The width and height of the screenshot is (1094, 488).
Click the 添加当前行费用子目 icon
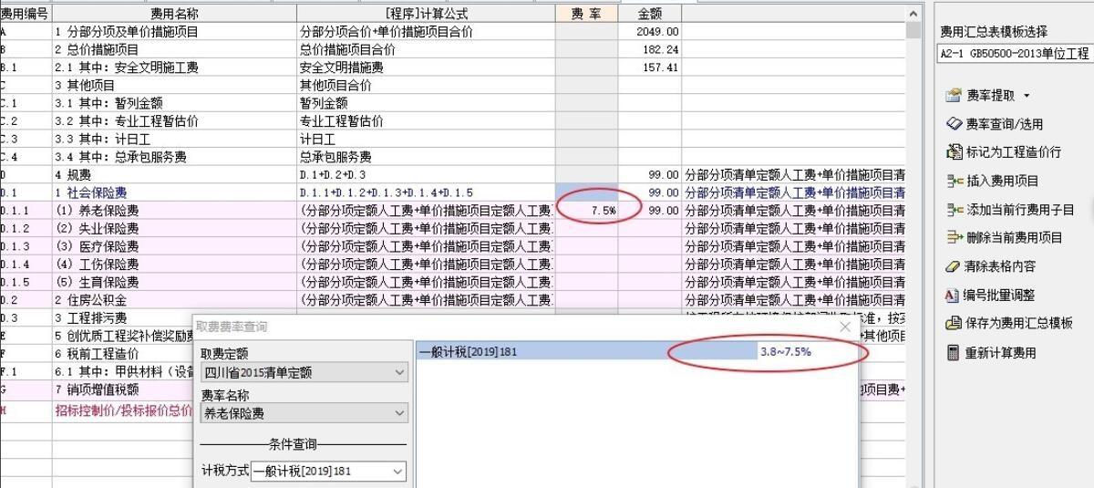tap(954, 209)
